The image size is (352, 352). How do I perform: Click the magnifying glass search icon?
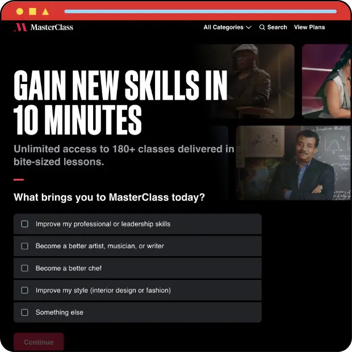click(x=262, y=27)
